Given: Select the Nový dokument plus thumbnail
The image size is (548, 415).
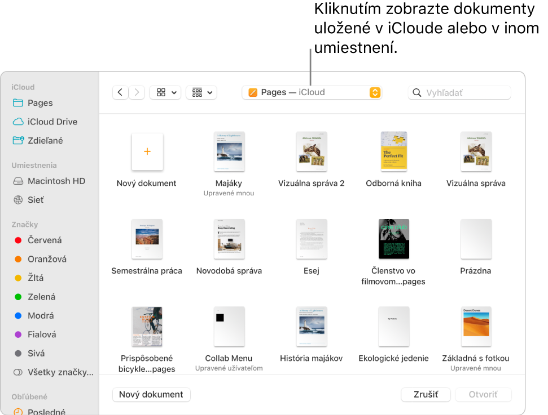Looking at the screenshot, I should pyautogui.click(x=147, y=151).
